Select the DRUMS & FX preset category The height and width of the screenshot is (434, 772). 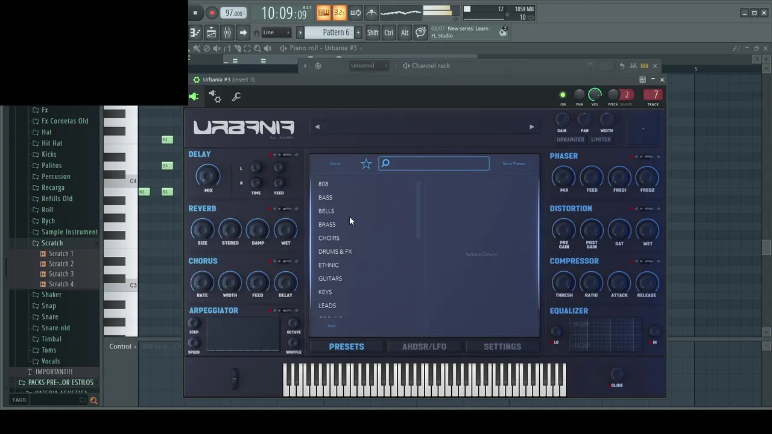pos(335,251)
